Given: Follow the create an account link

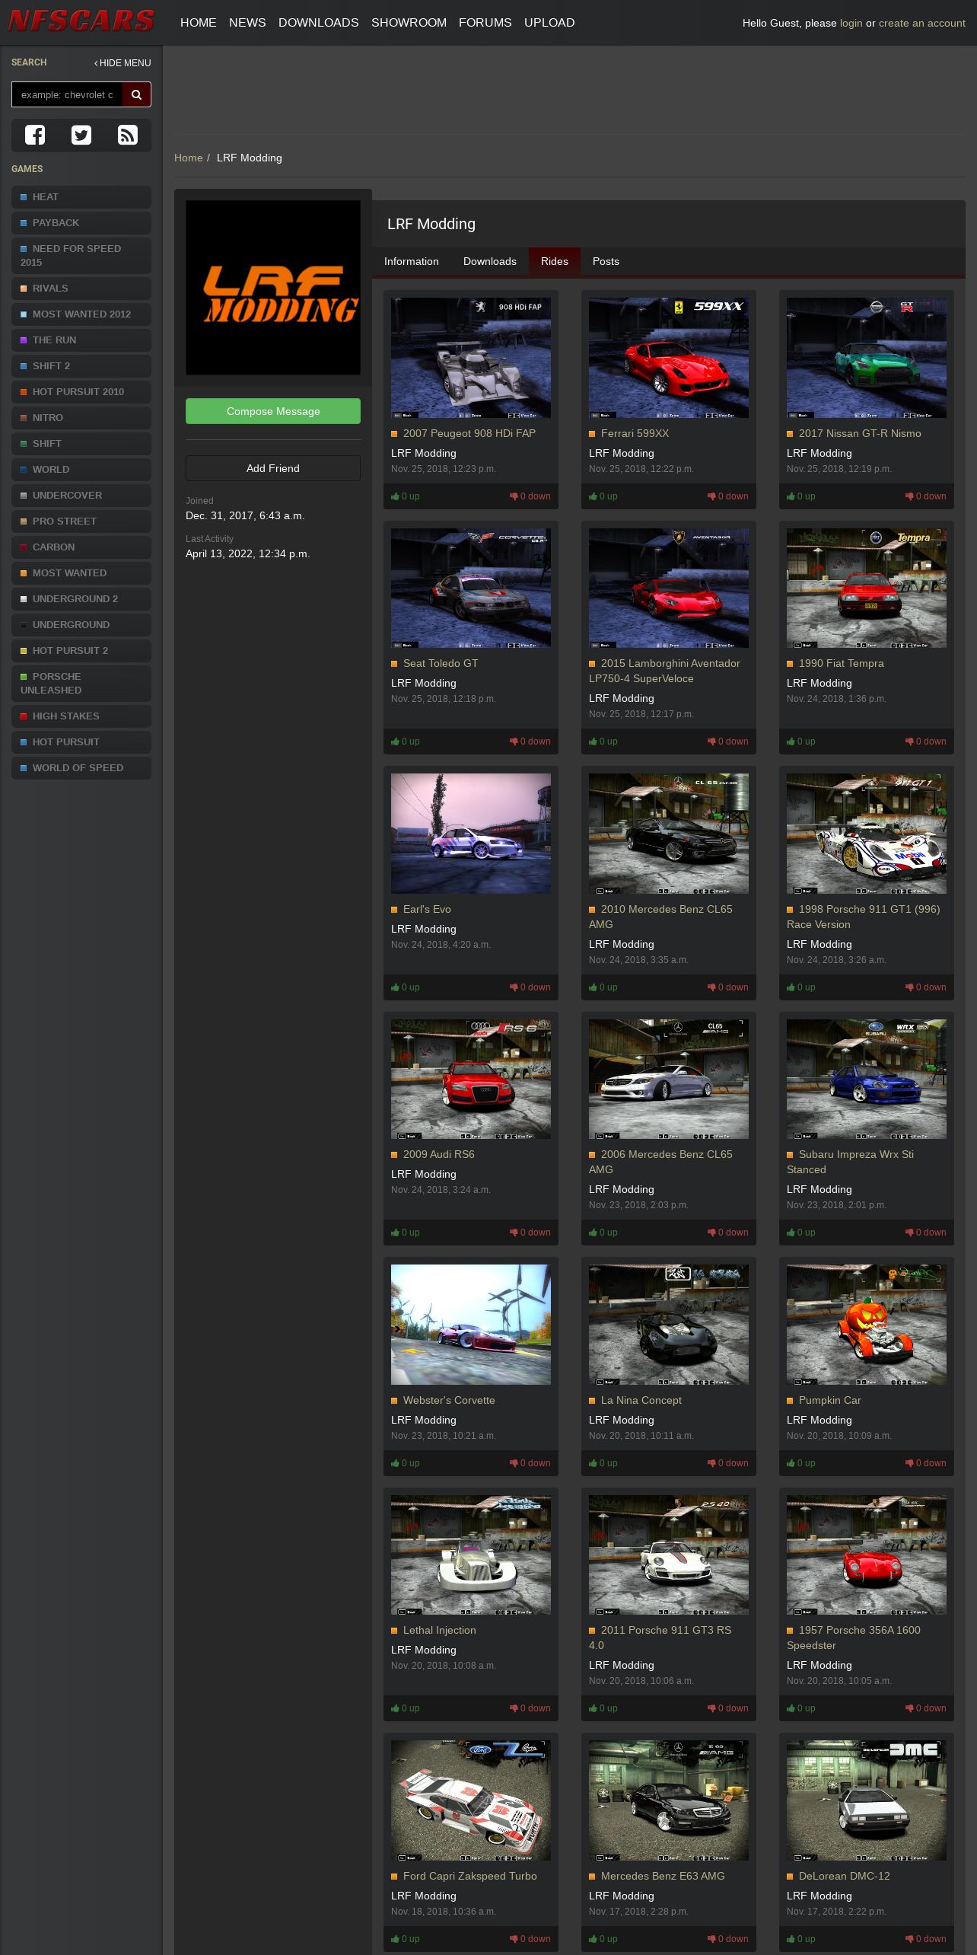Looking at the screenshot, I should [921, 23].
